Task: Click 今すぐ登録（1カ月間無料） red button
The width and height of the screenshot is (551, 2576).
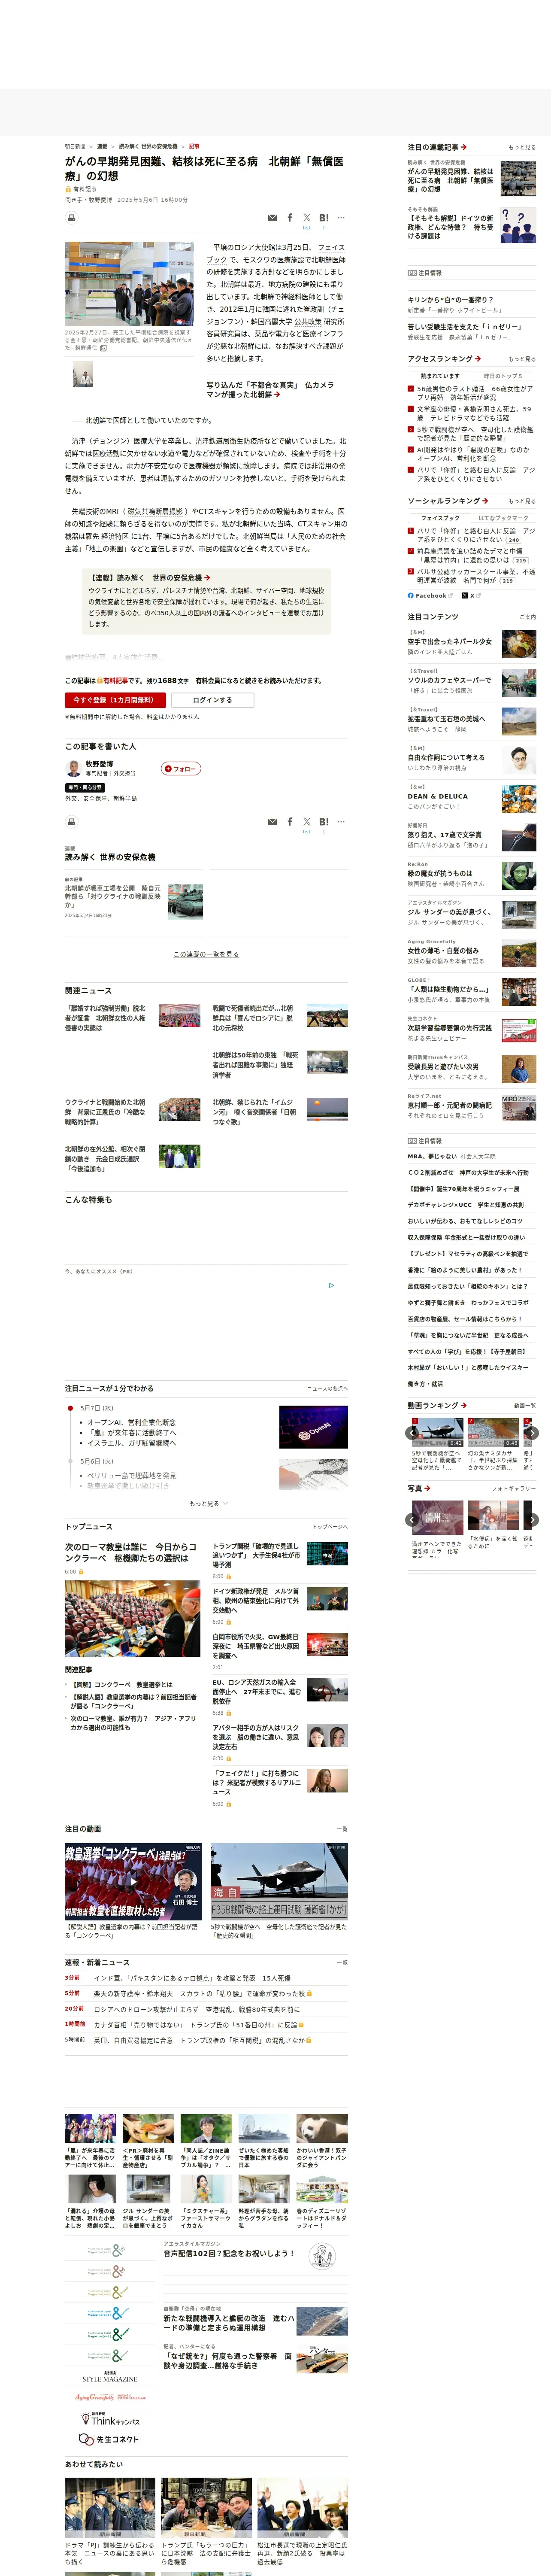Action: click(115, 700)
